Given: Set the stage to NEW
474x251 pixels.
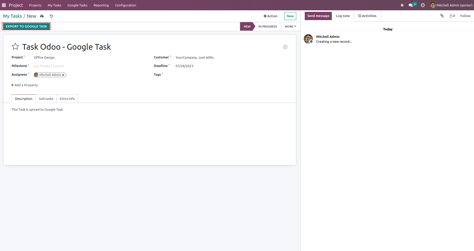Looking at the screenshot, I should click(x=247, y=27).
